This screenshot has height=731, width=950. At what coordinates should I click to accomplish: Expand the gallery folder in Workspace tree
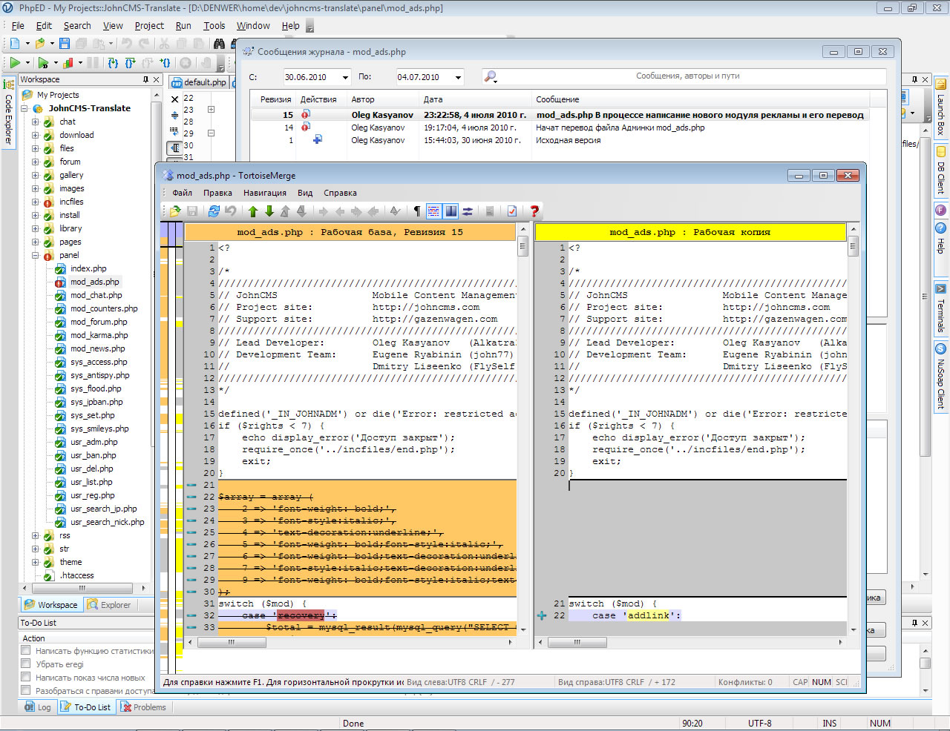(x=35, y=176)
